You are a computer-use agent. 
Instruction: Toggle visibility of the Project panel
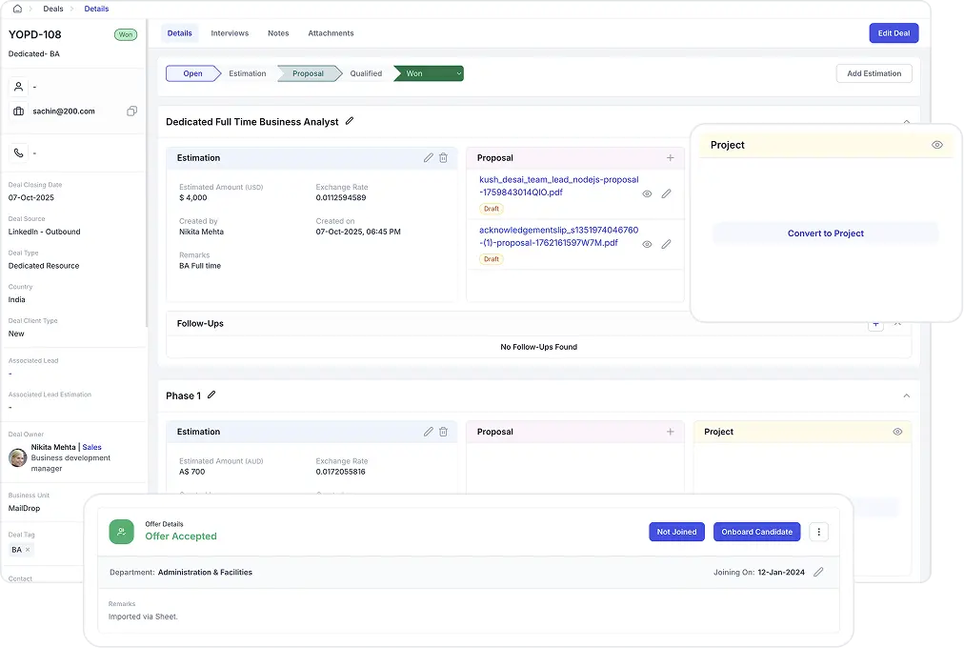936,144
